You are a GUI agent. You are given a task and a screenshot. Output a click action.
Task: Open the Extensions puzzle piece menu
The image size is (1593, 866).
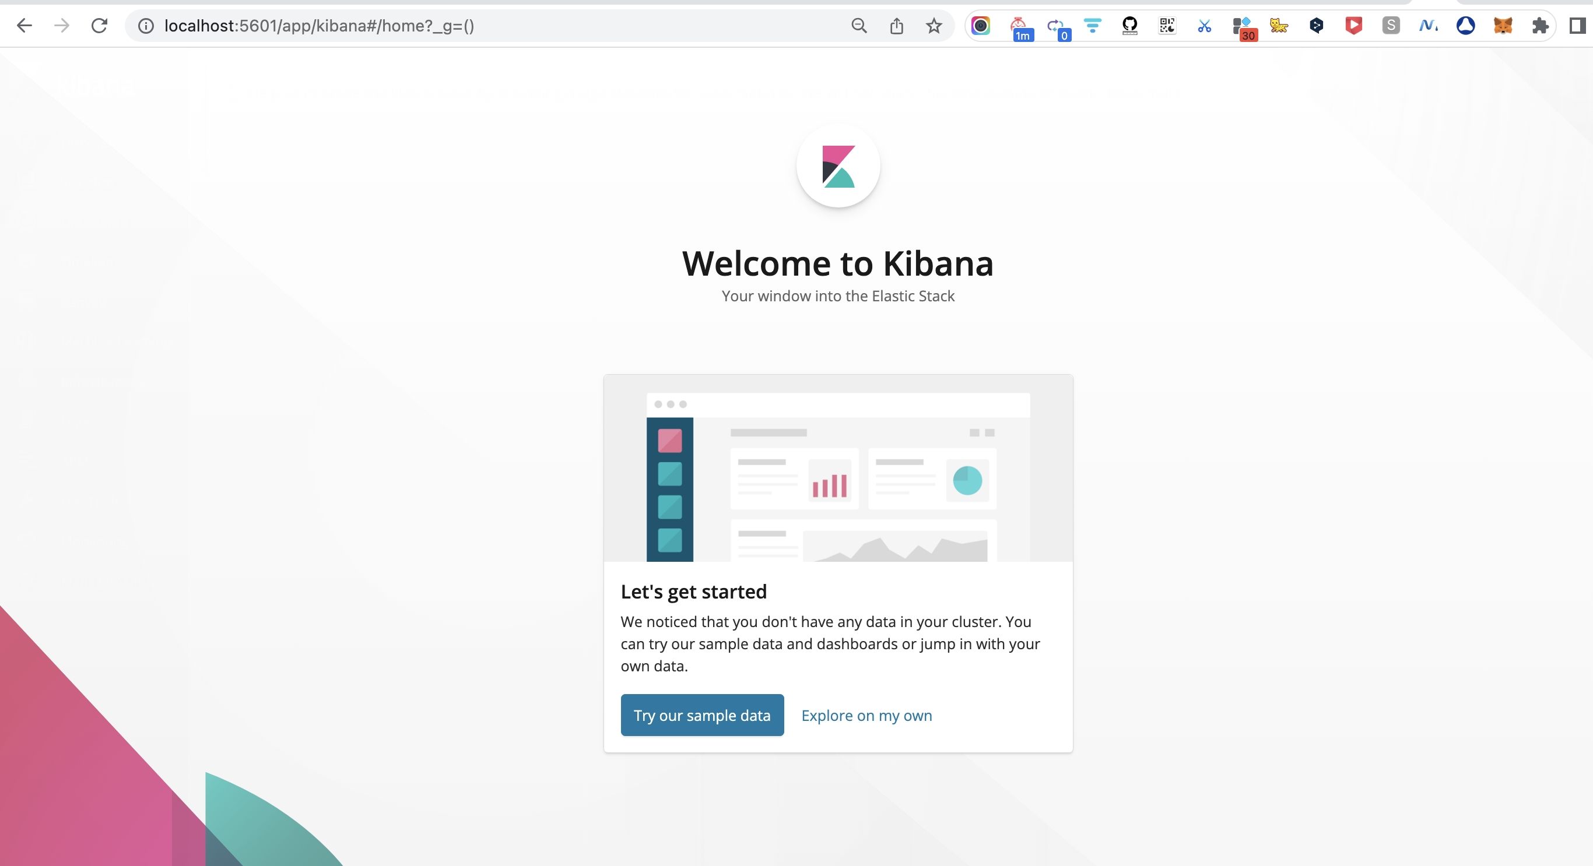[1539, 25]
